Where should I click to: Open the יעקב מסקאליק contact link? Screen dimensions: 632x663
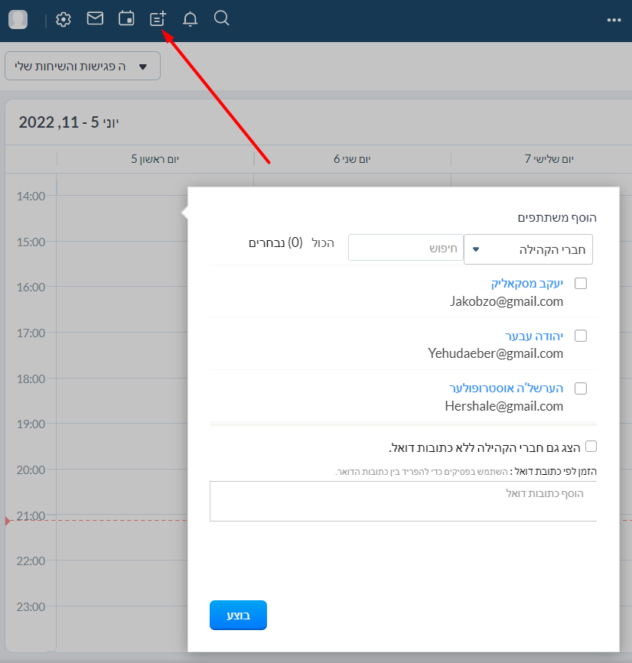pos(527,284)
